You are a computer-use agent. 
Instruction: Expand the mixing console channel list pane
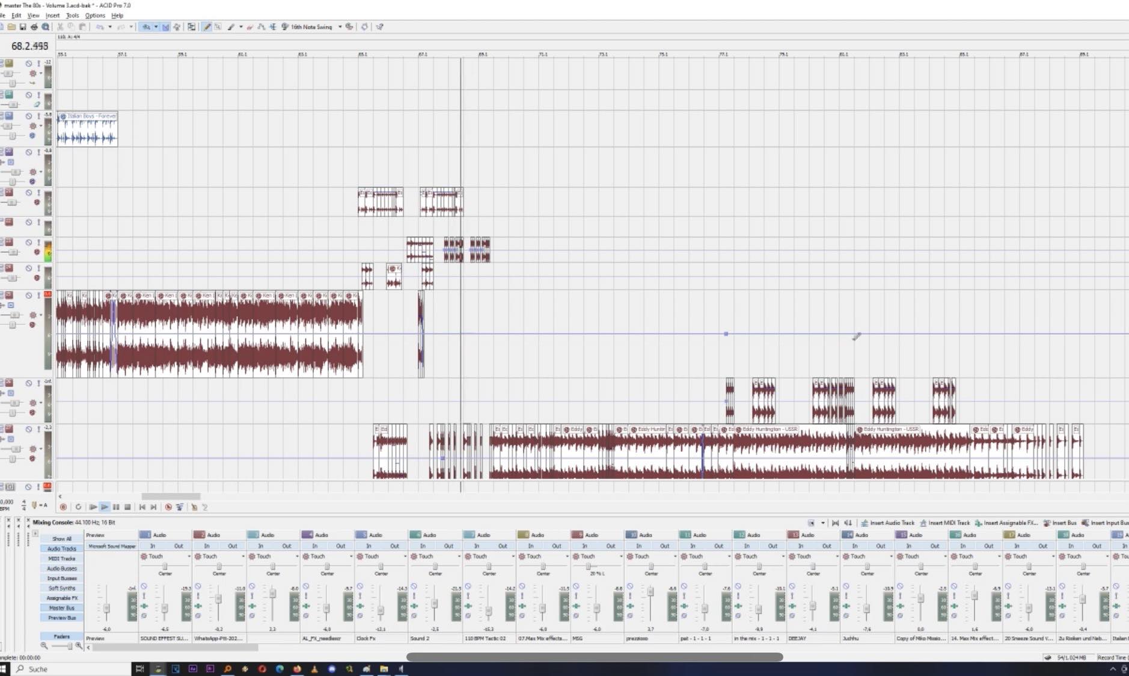coord(35,534)
